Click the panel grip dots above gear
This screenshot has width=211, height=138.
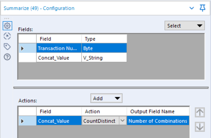click(7, 19)
